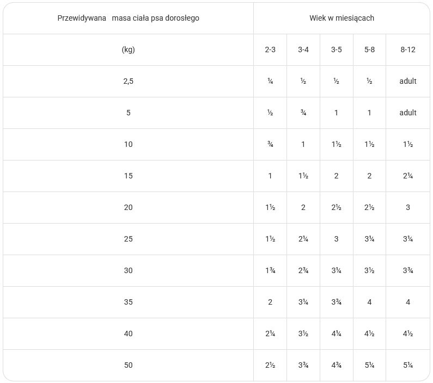Click the 15 kg weight row label
The image size is (433, 383).
[x=128, y=176]
